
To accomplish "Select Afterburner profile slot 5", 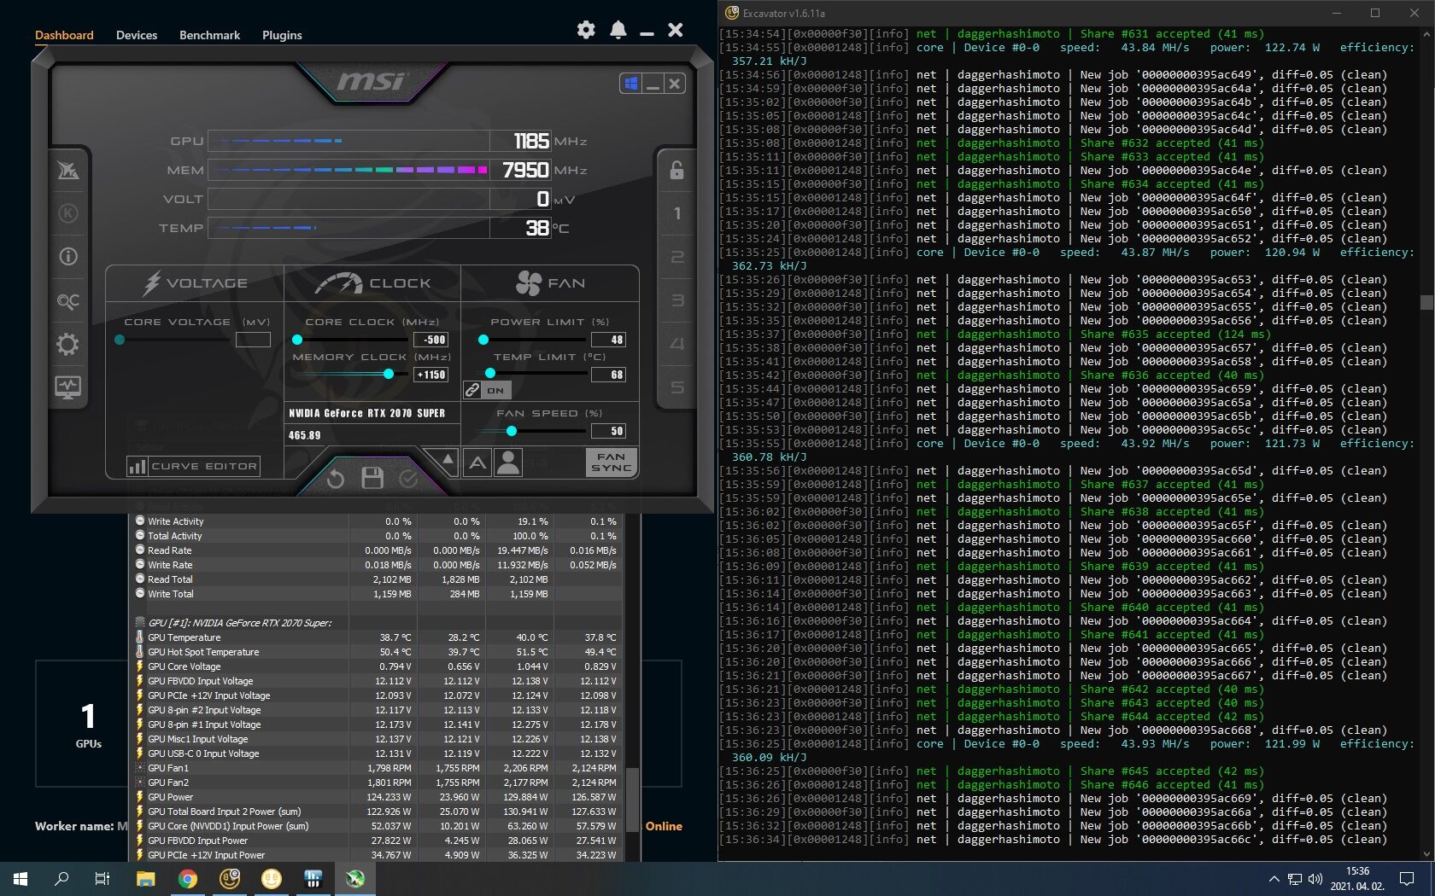I will [676, 387].
